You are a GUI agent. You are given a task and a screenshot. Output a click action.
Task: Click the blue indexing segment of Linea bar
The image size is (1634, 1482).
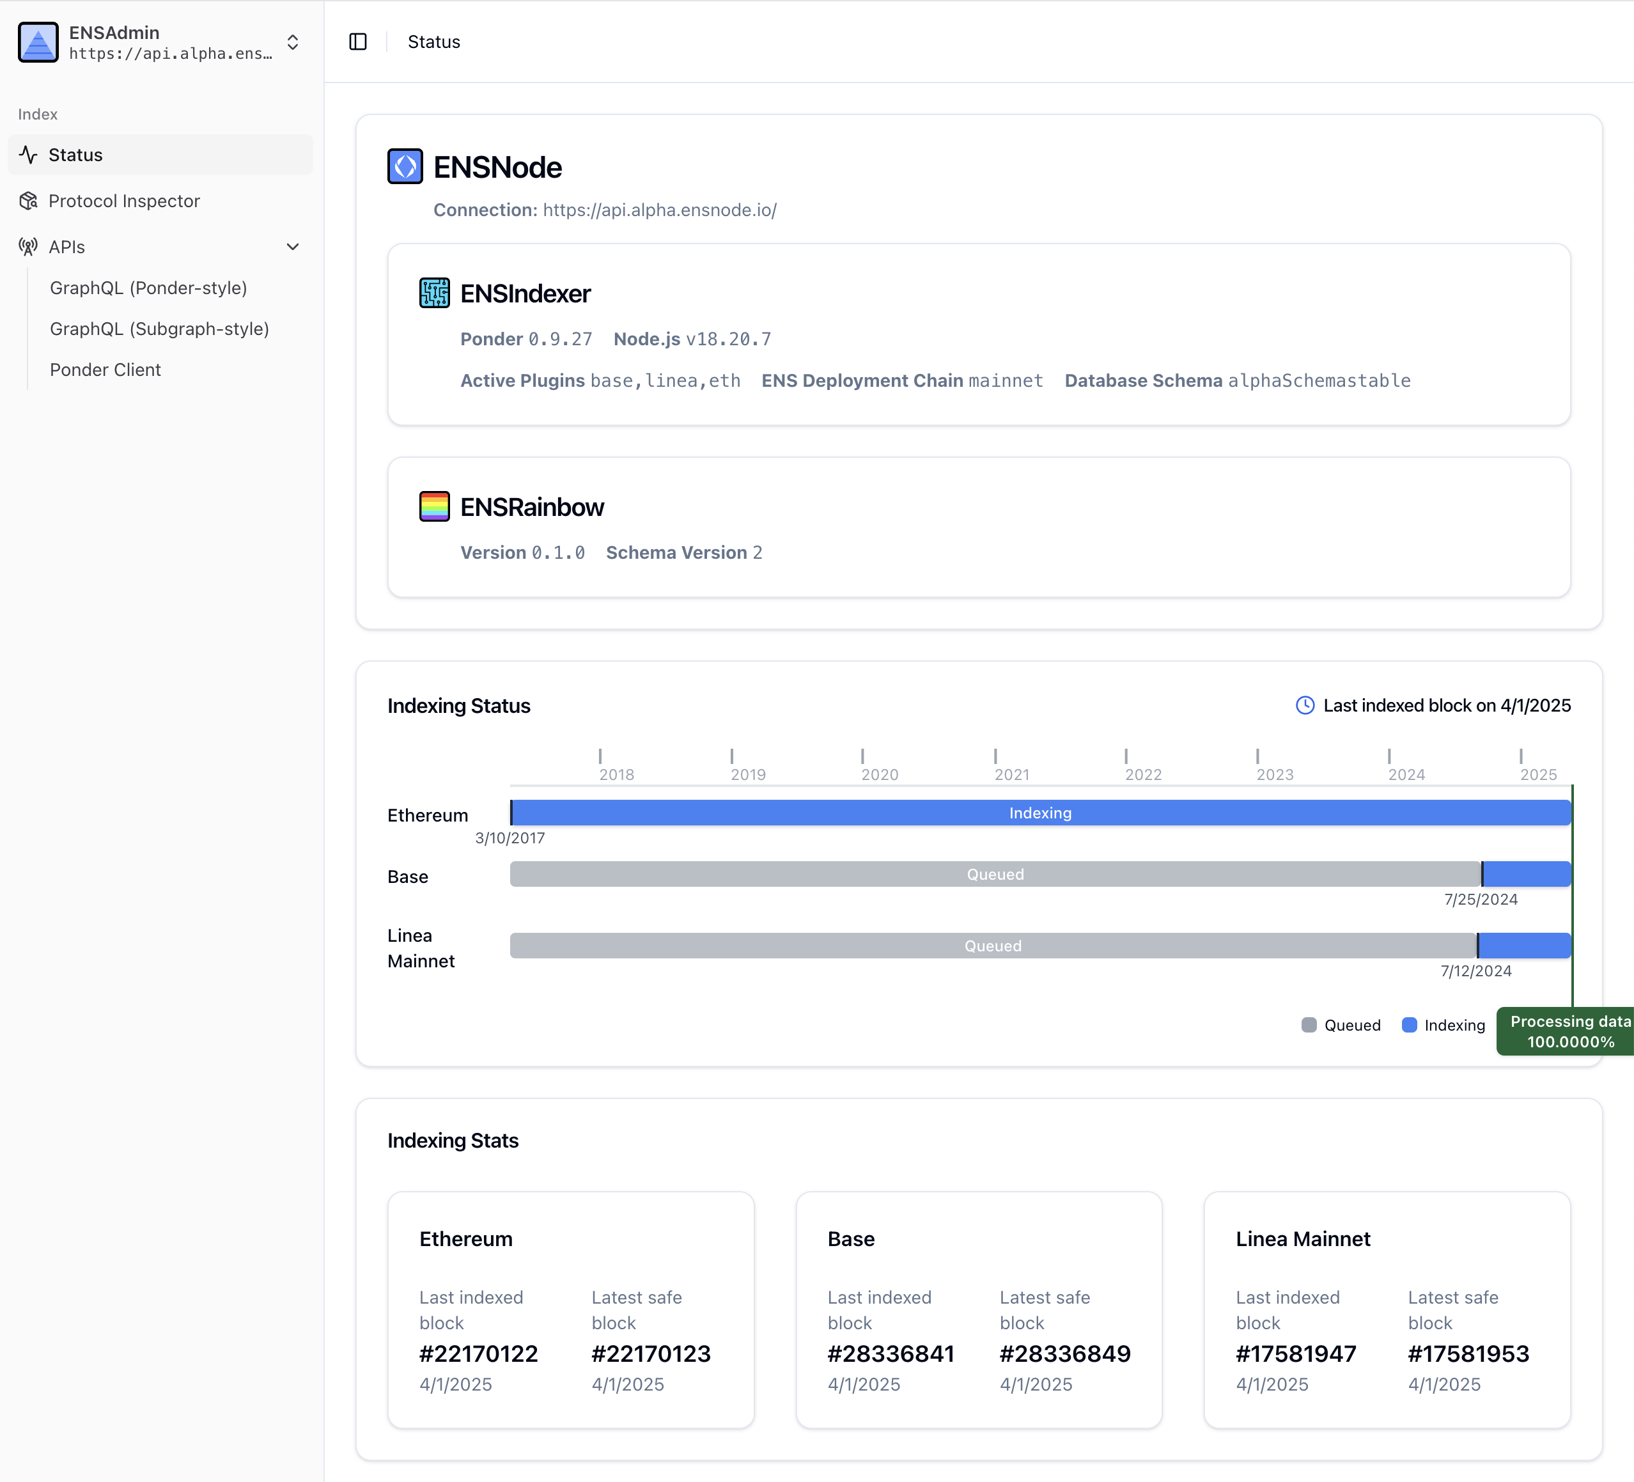pyautogui.click(x=1525, y=946)
